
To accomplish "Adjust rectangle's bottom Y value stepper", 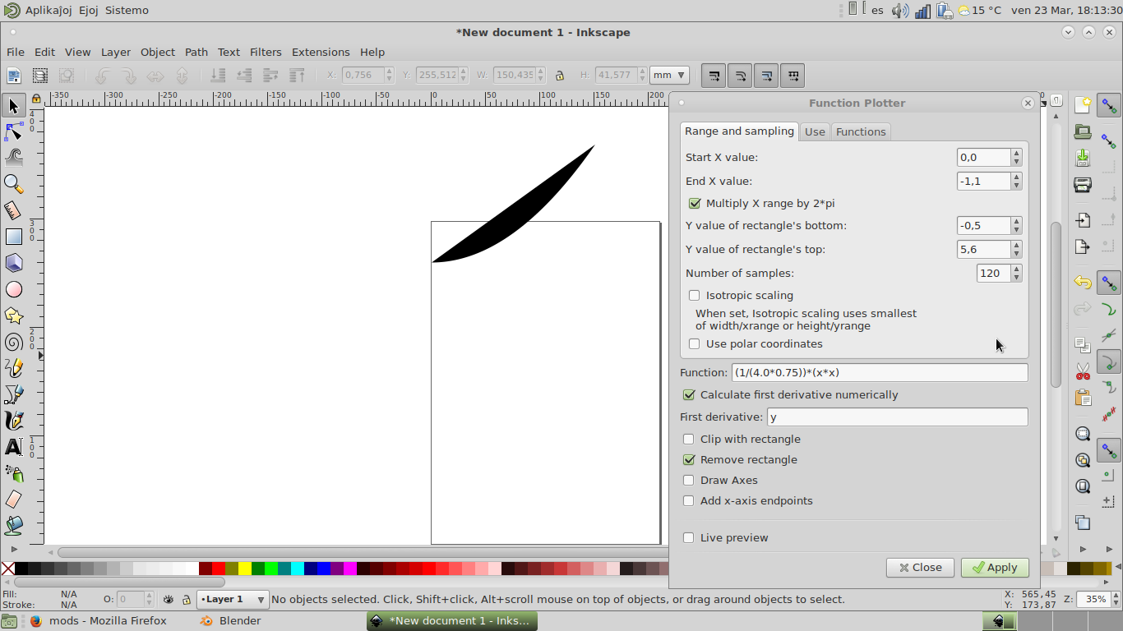I will coord(1017,225).
